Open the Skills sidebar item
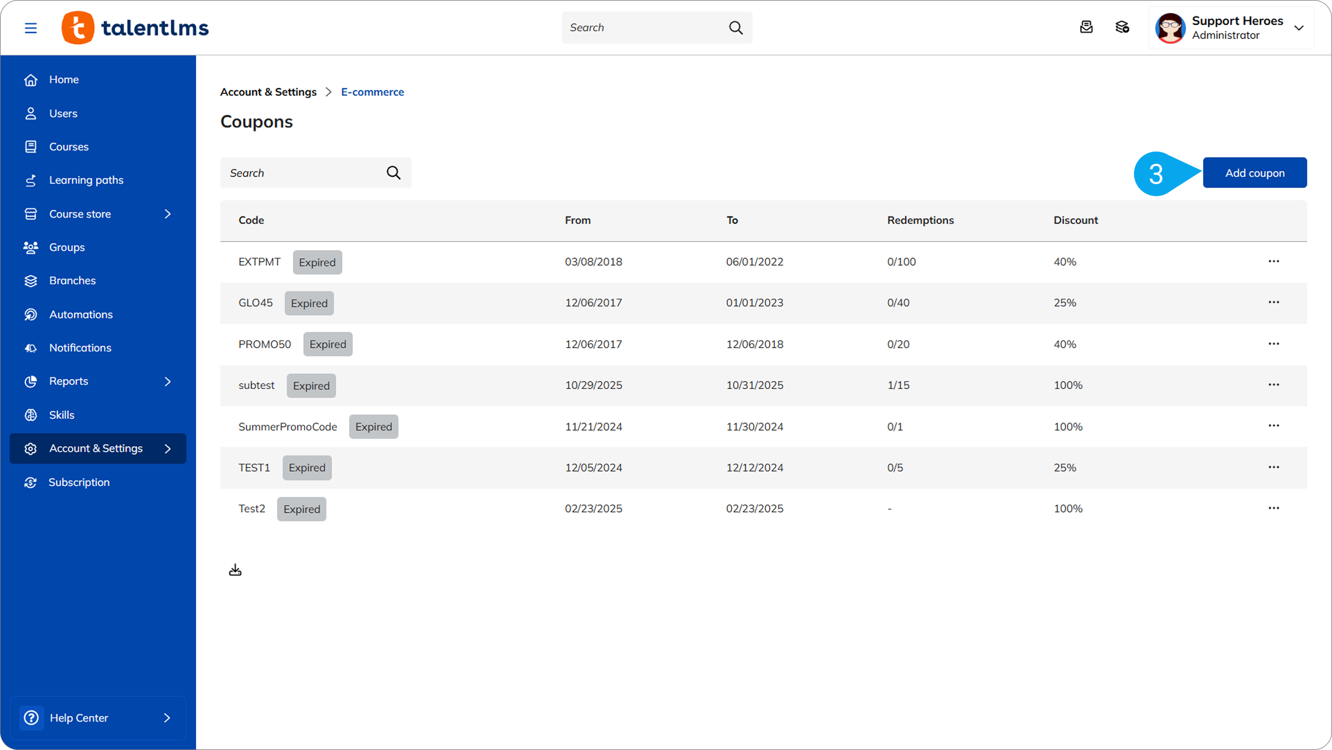This screenshot has width=1332, height=750. click(x=61, y=415)
